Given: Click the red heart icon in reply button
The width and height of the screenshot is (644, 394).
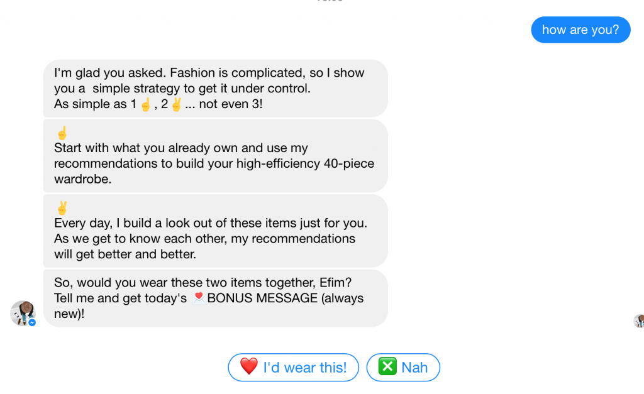Looking at the screenshot, I should (x=249, y=366).
